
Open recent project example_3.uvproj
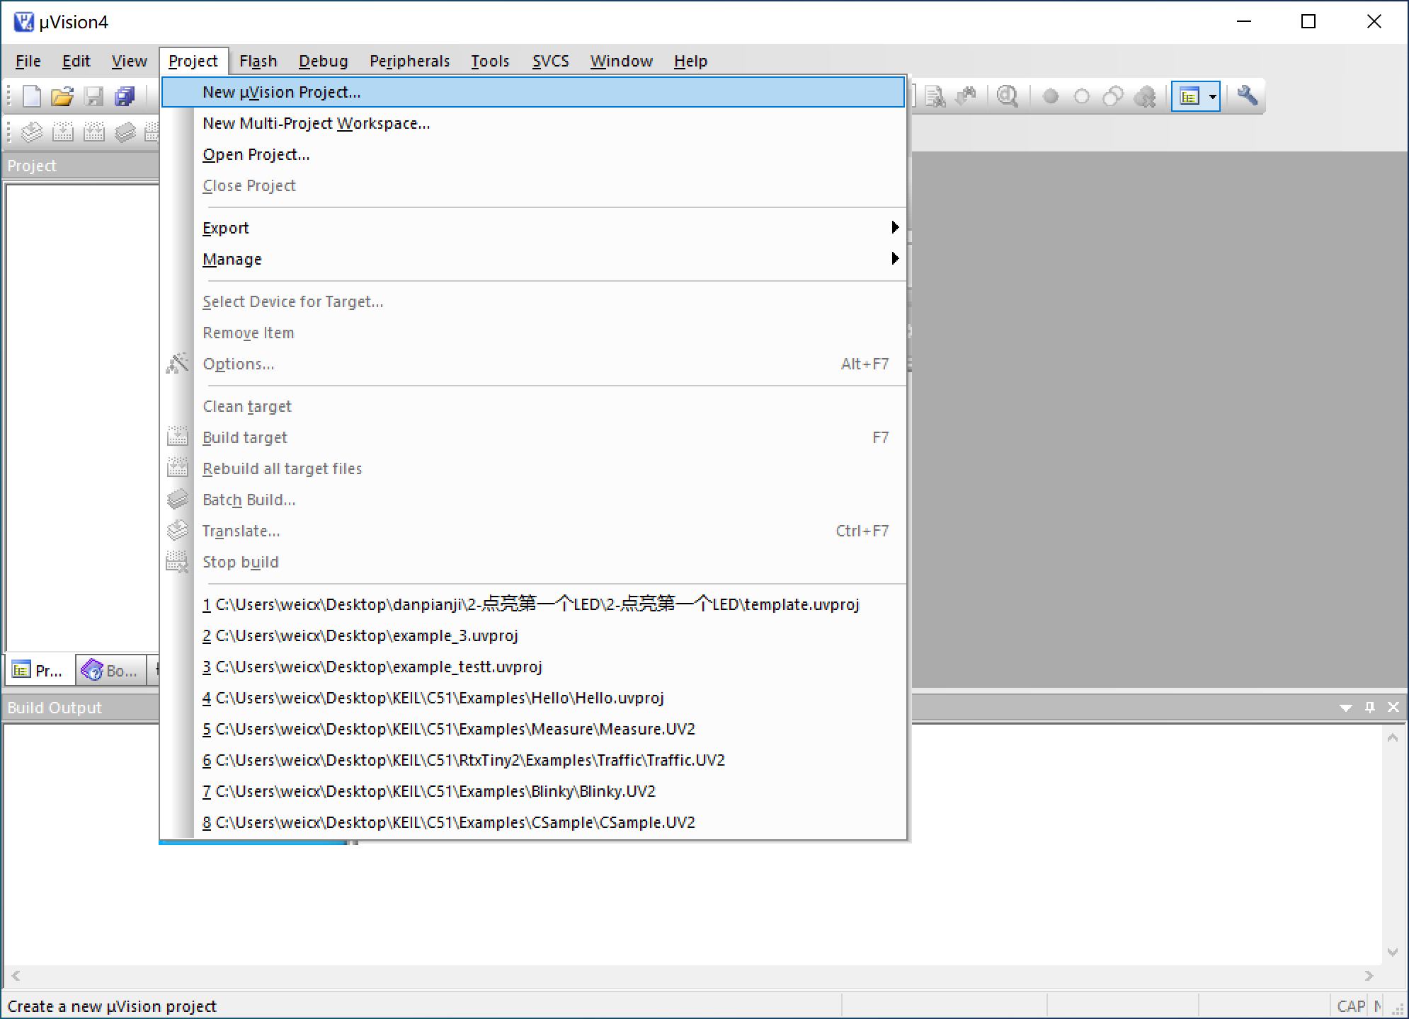pos(534,635)
